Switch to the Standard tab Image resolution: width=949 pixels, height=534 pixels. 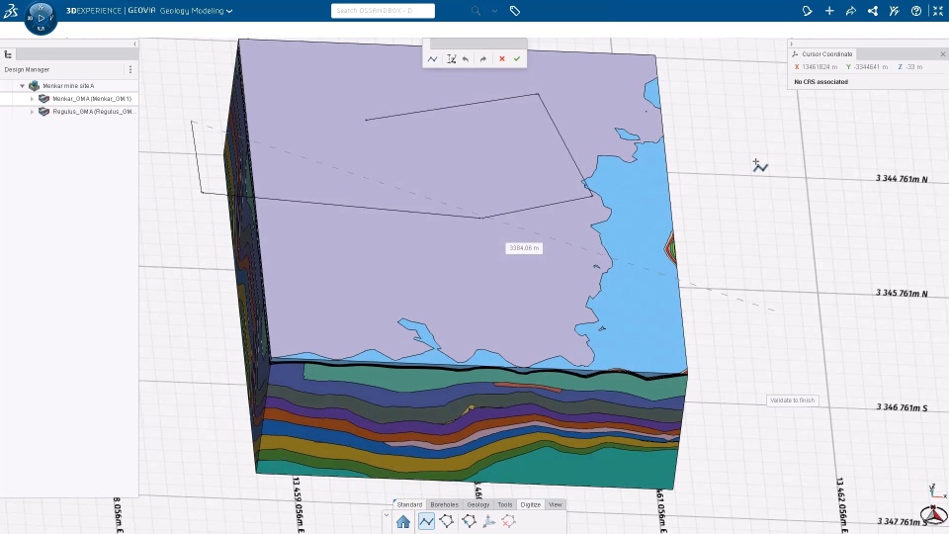pyautogui.click(x=409, y=504)
